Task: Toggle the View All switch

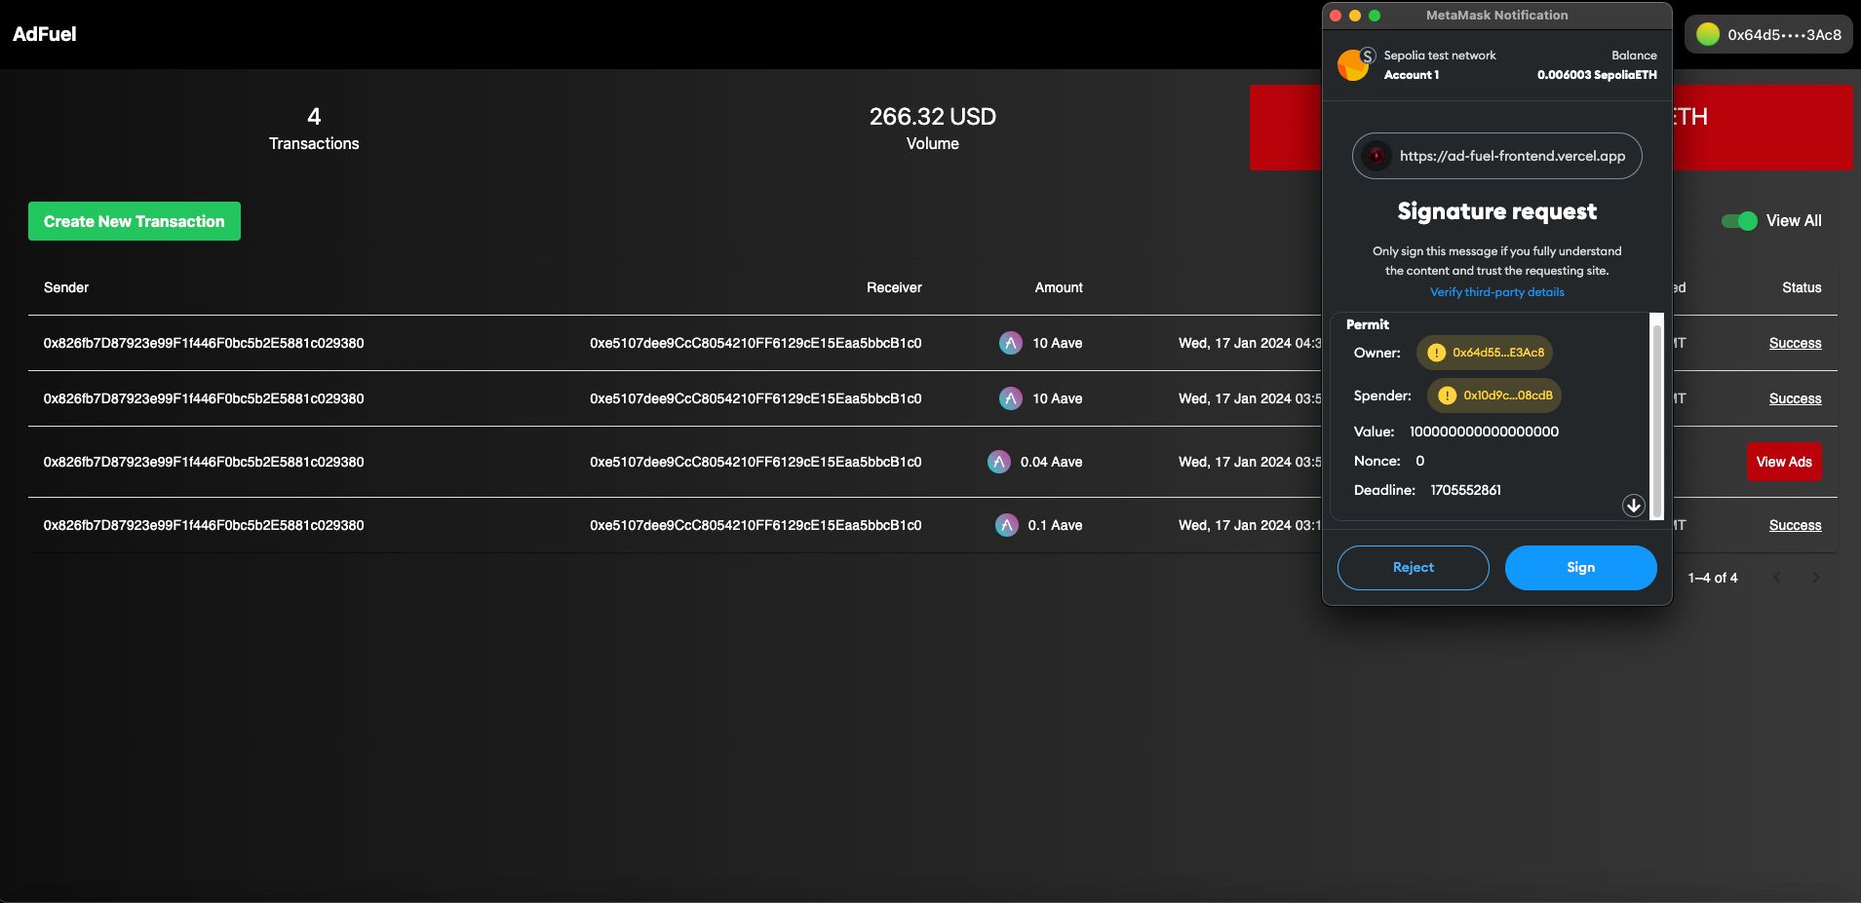Action: 1739,221
